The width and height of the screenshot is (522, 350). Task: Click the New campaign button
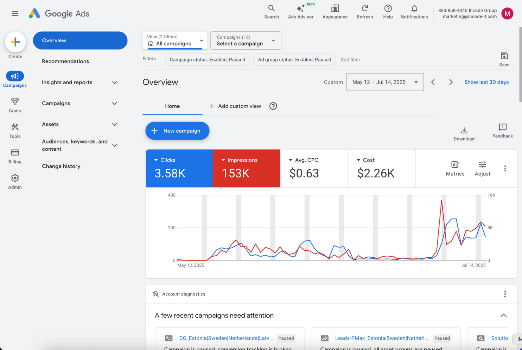coord(177,131)
